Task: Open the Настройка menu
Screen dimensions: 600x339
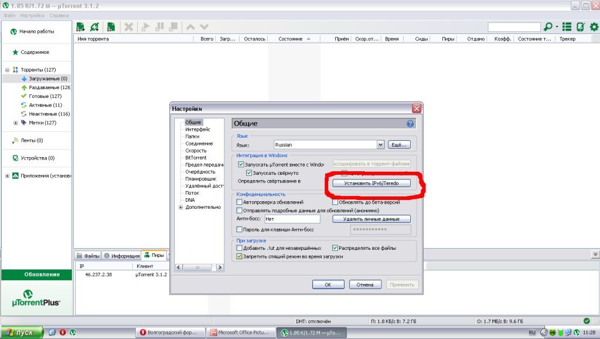Action: pos(32,15)
